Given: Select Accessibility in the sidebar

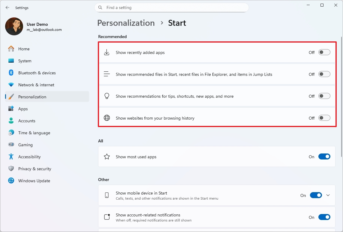Looking at the screenshot, I should [29, 156].
